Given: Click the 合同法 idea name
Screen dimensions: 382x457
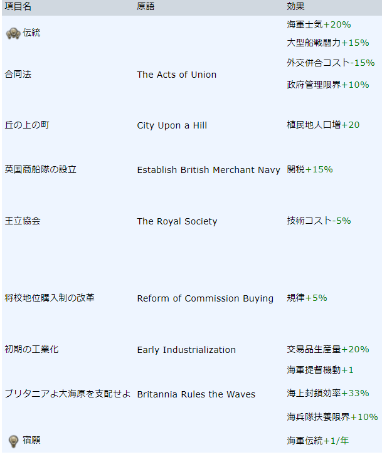Looking at the screenshot, I should (x=18, y=75).
